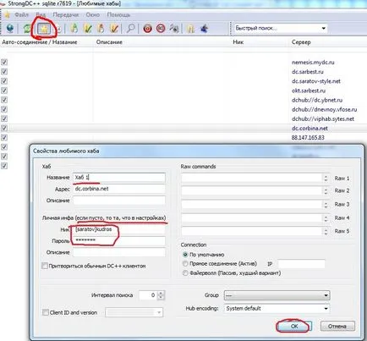367x341 pixels.
Task: Click the 'Отмена' cancel button
Action: (x=337, y=326)
